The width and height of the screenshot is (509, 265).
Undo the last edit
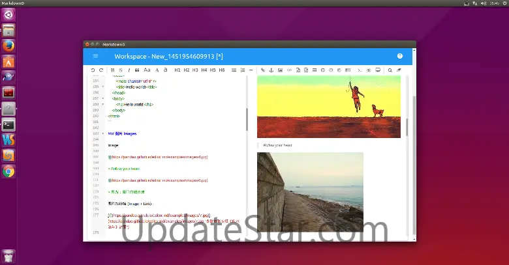point(93,70)
